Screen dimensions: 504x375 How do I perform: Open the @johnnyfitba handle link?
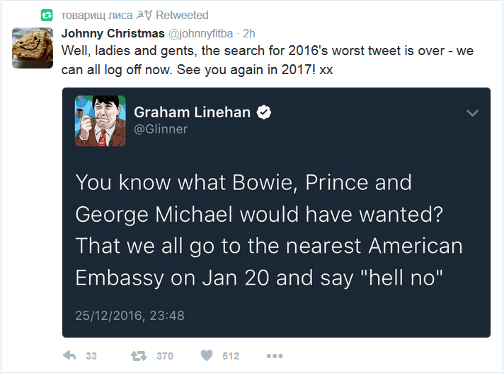(x=200, y=33)
